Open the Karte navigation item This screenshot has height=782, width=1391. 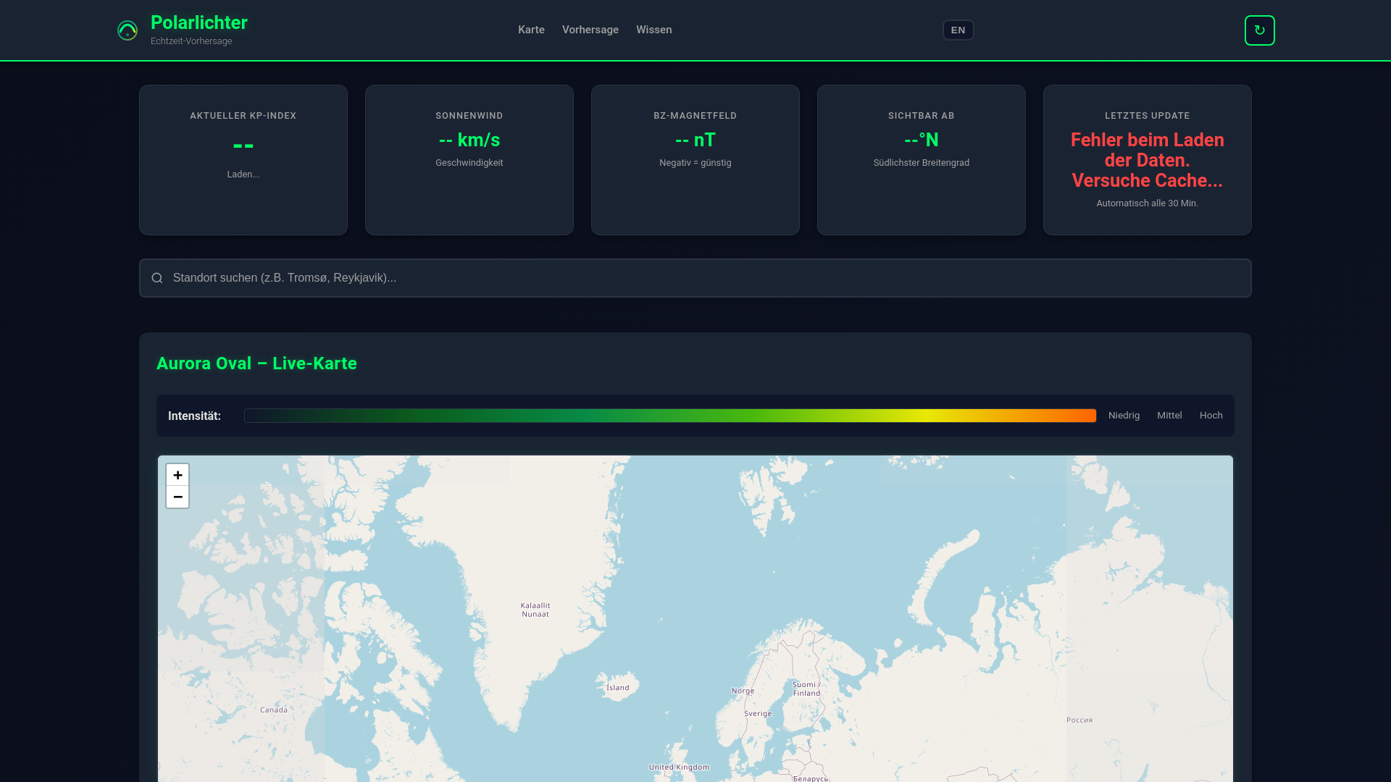(531, 30)
